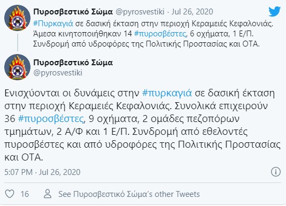Open #πυροσβέστες hashtag in main tweet

51,119
